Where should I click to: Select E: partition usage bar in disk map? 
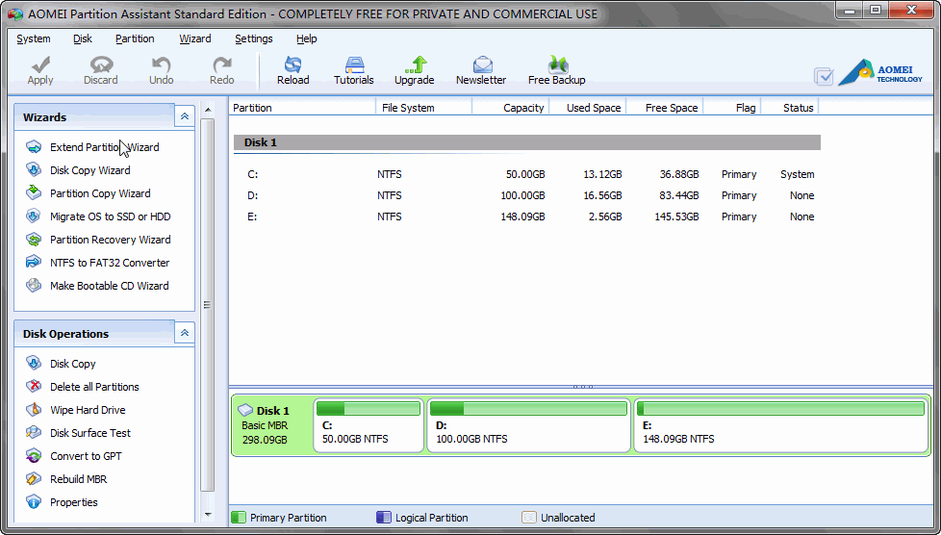[x=780, y=409]
